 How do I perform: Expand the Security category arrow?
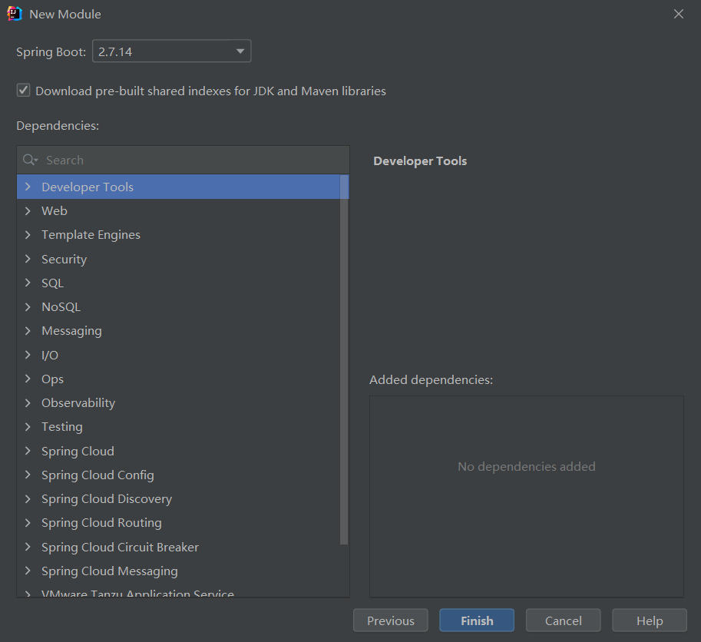tap(28, 259)
